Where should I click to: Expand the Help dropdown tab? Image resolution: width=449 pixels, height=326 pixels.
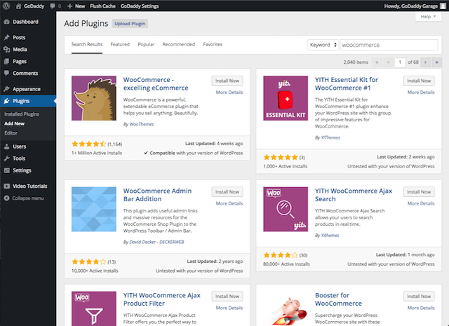(x=428, y=17)
